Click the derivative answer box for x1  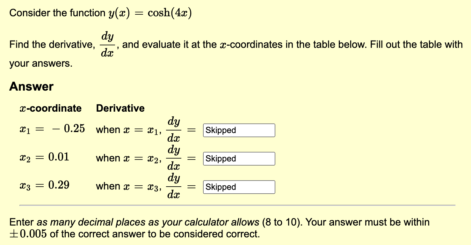click(x=239, y=130)
